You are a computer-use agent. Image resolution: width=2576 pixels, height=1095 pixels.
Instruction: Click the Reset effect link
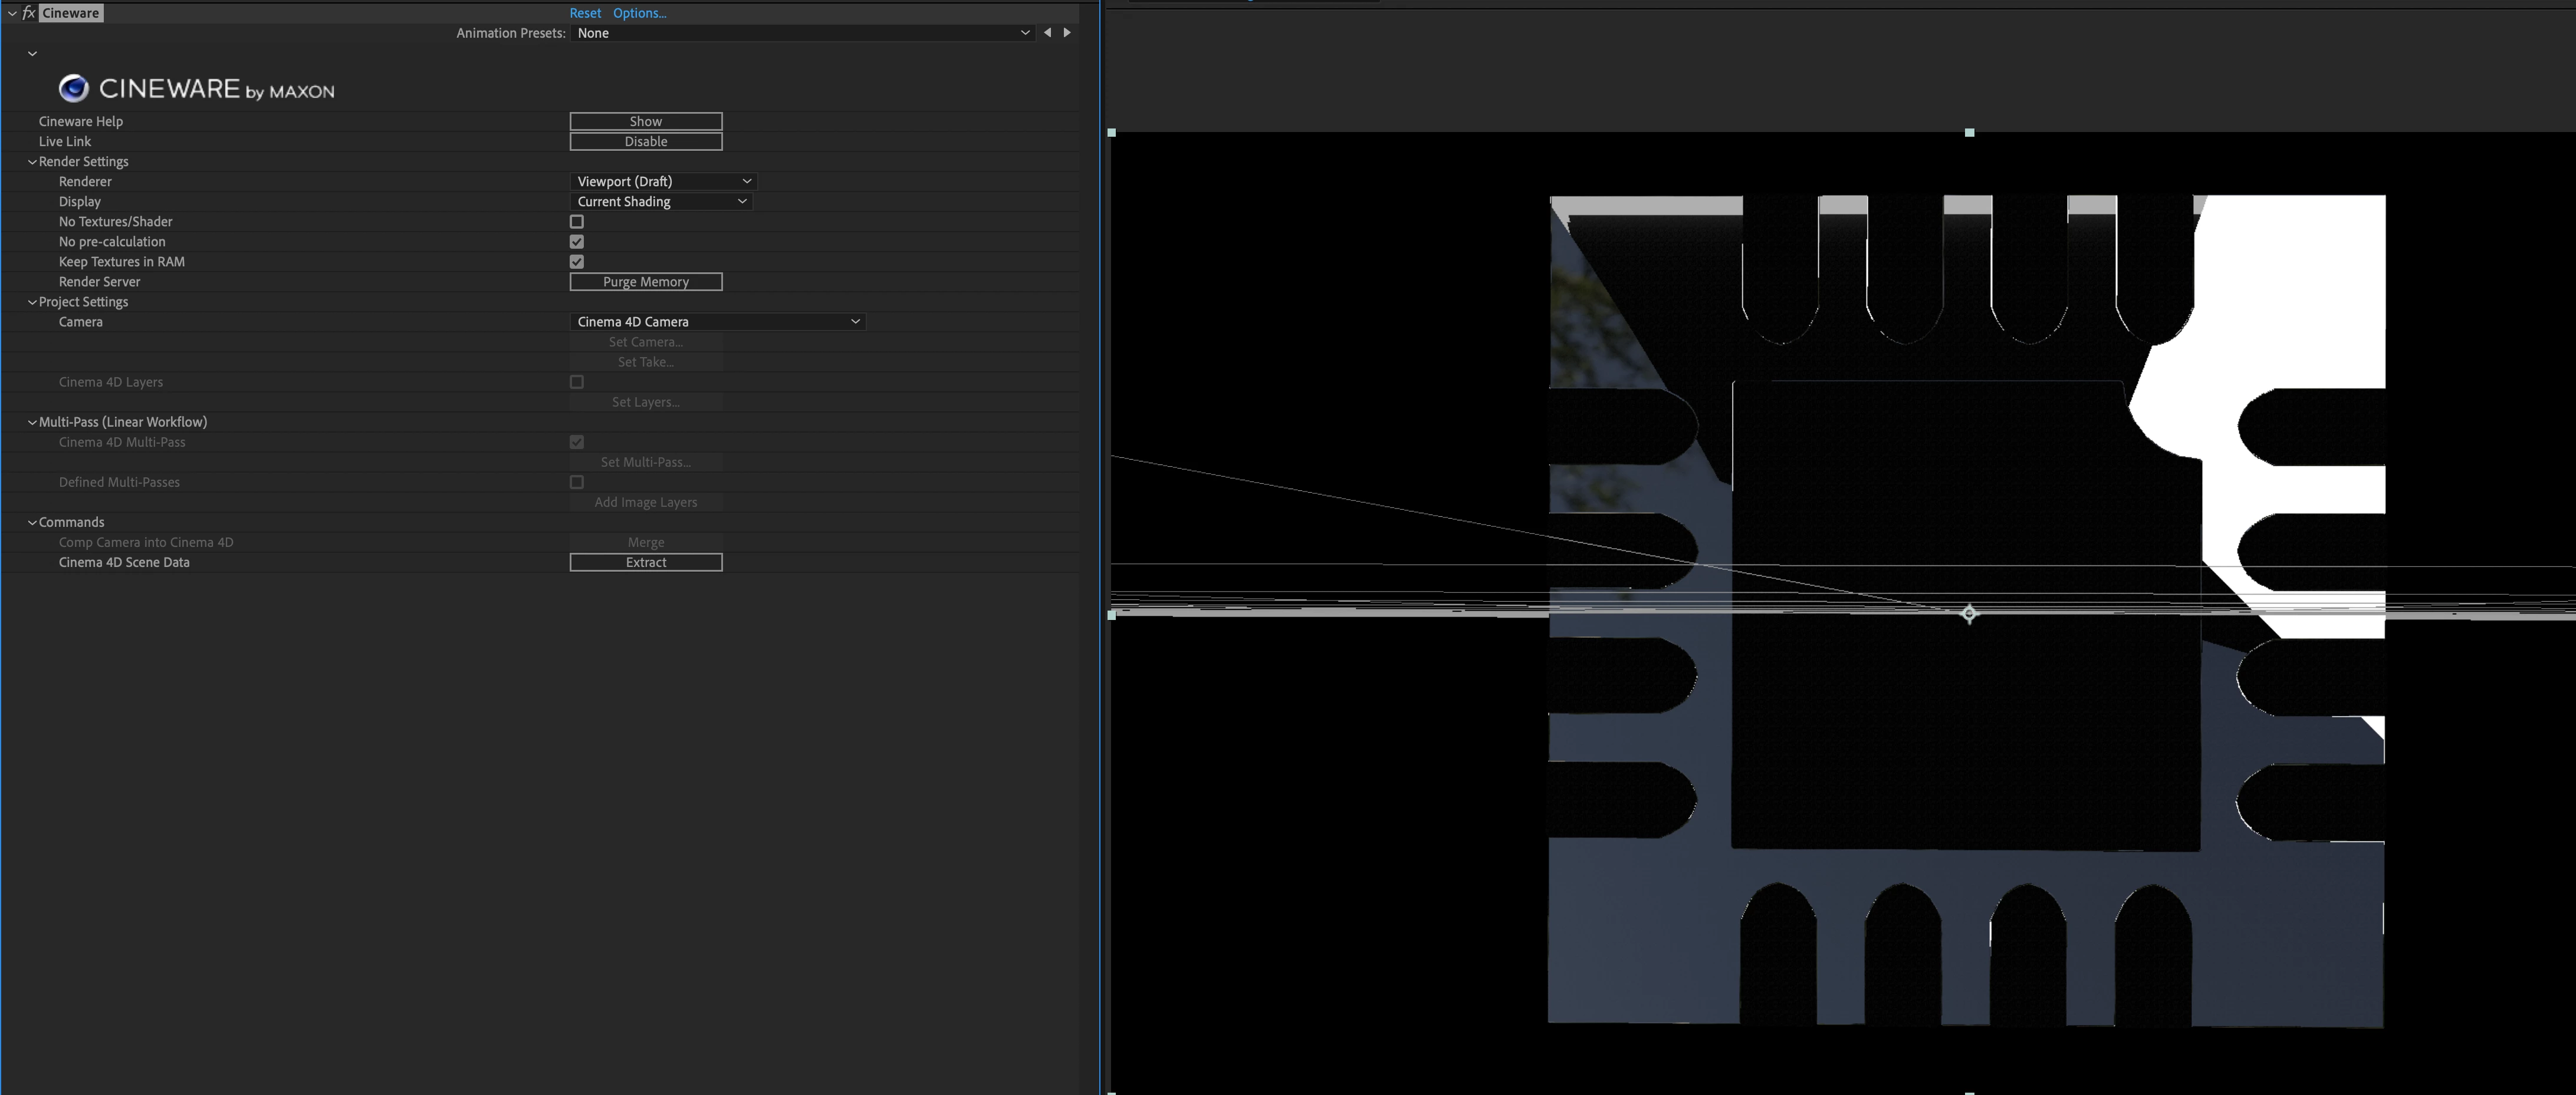pos(585,13)
